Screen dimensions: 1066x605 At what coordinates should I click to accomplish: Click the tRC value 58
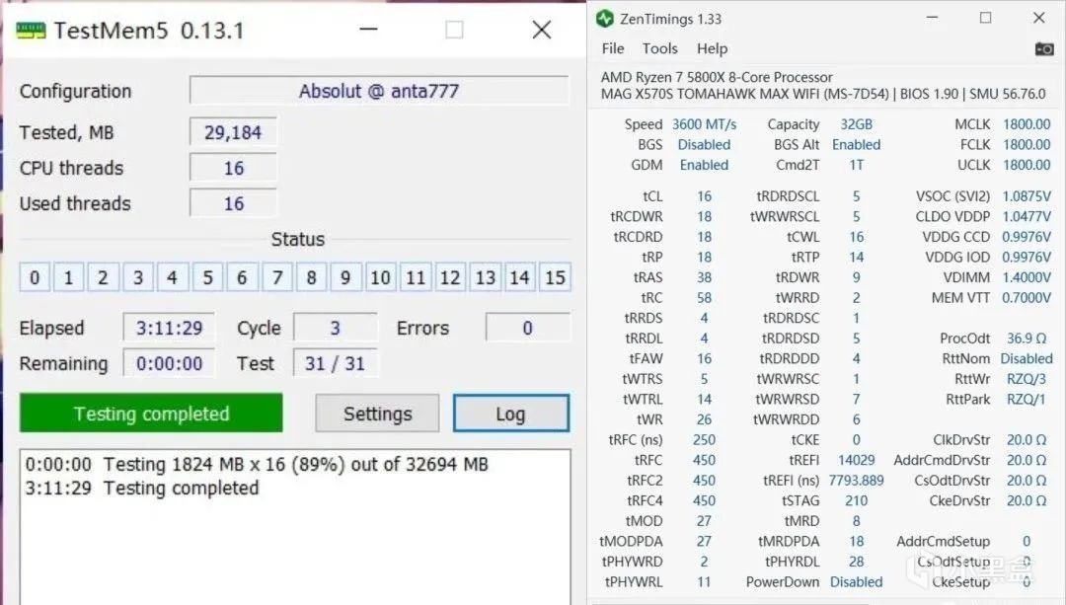pyautogui.click(x=705, y=298)
